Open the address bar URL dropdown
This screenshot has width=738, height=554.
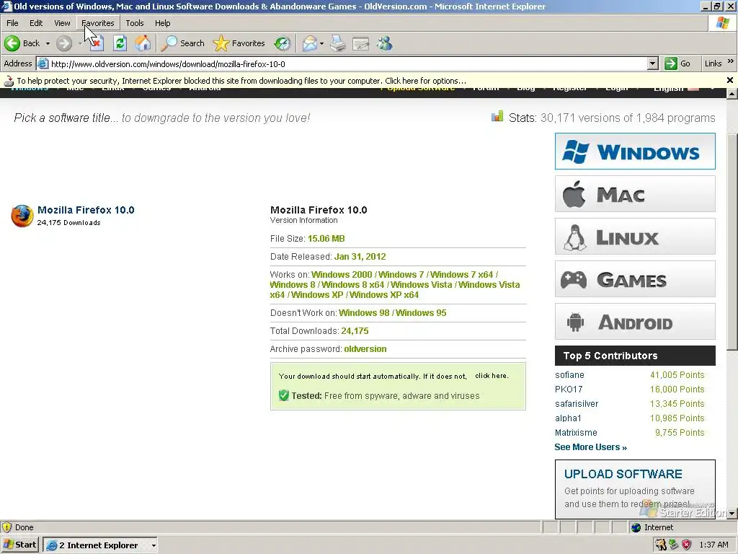pyautogui.click(x=652, y=63)
